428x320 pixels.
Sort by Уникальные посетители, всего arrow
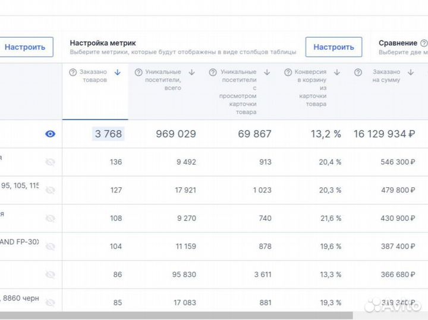pos(192,73)
